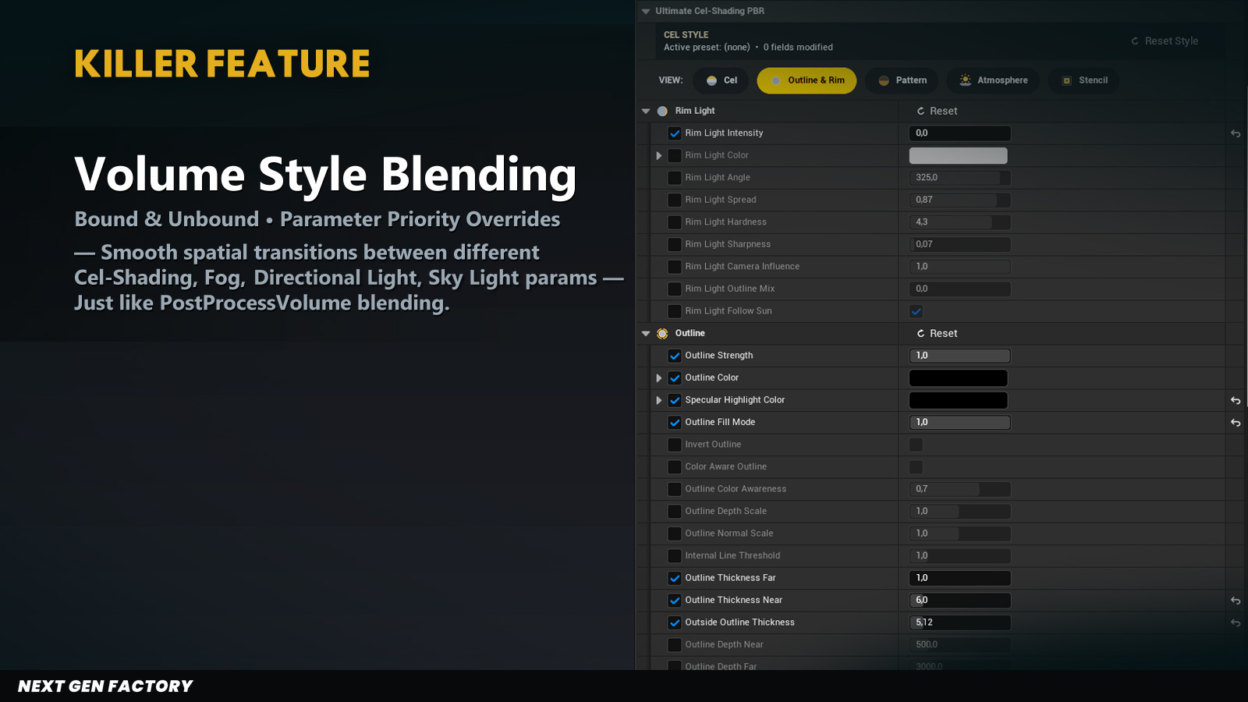Viewport: 1248px width, 702px height.
Task: Open the Rim Light Color gray swatch
Action: point(959,155)
